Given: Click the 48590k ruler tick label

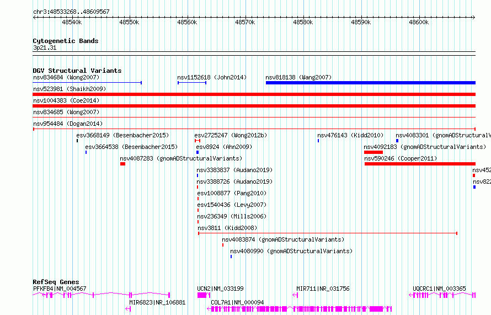Looking at the screenshot, I should (x=361, y=22).
